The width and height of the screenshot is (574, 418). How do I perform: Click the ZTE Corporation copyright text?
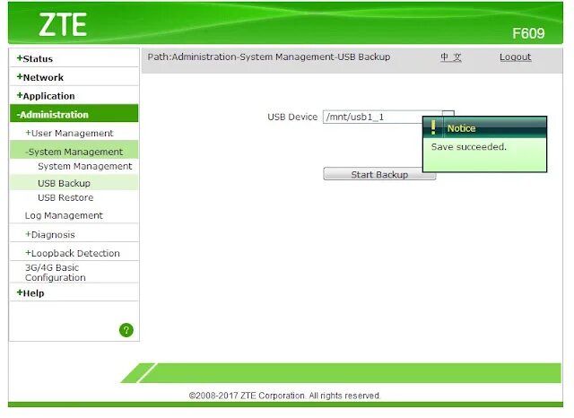coord(284,396)
